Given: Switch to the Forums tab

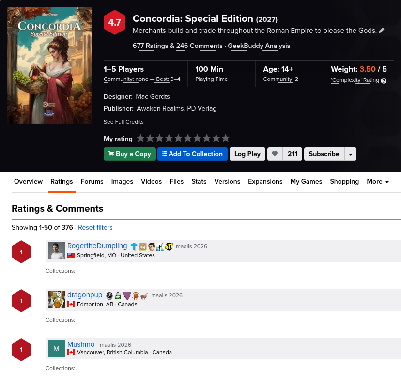Looking at the screenshot, I should pos(92,181).
